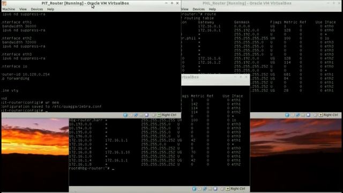Click metric 681 in PHL_Router routing table
This screenshot has width=343, height=193.
[287, 75]
